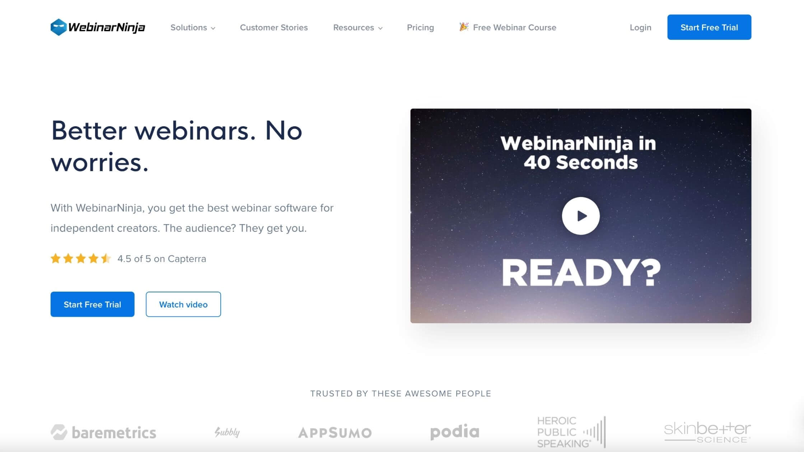
Task: Click the Skinbetter Science logo
Action: click(707, 432)
